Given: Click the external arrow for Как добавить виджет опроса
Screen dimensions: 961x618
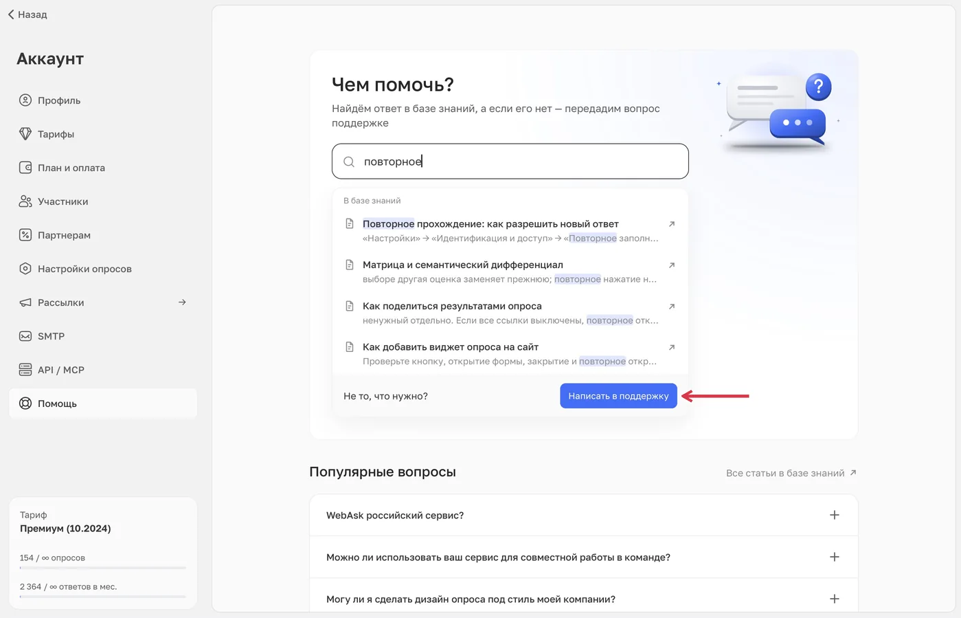Looking at the screenshot, I should [672, 347].
